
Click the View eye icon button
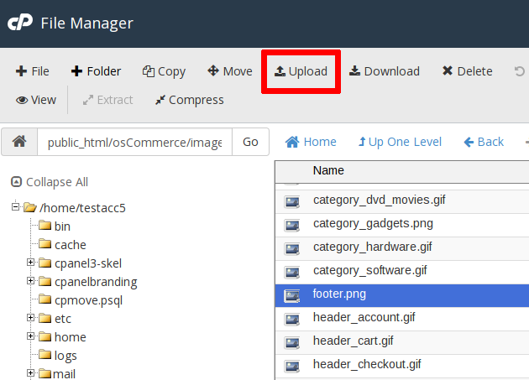(x=36, y=100)
